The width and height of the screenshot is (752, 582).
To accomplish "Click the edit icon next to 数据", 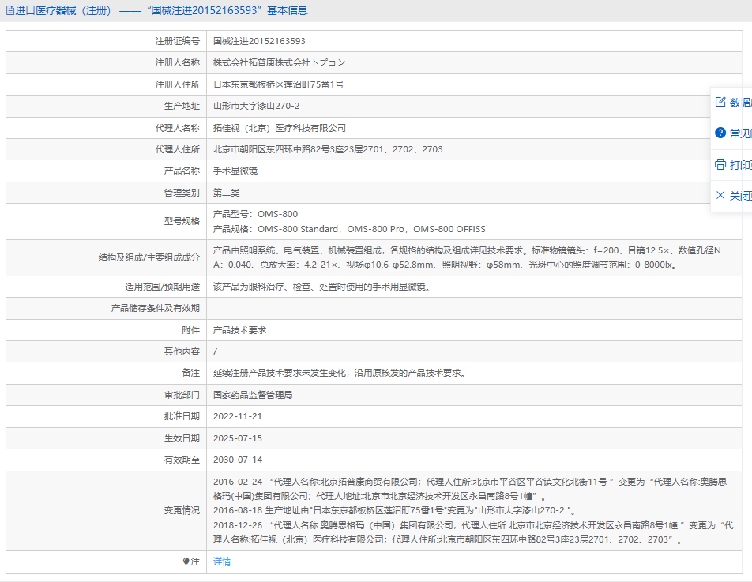I will coord(720,102).
